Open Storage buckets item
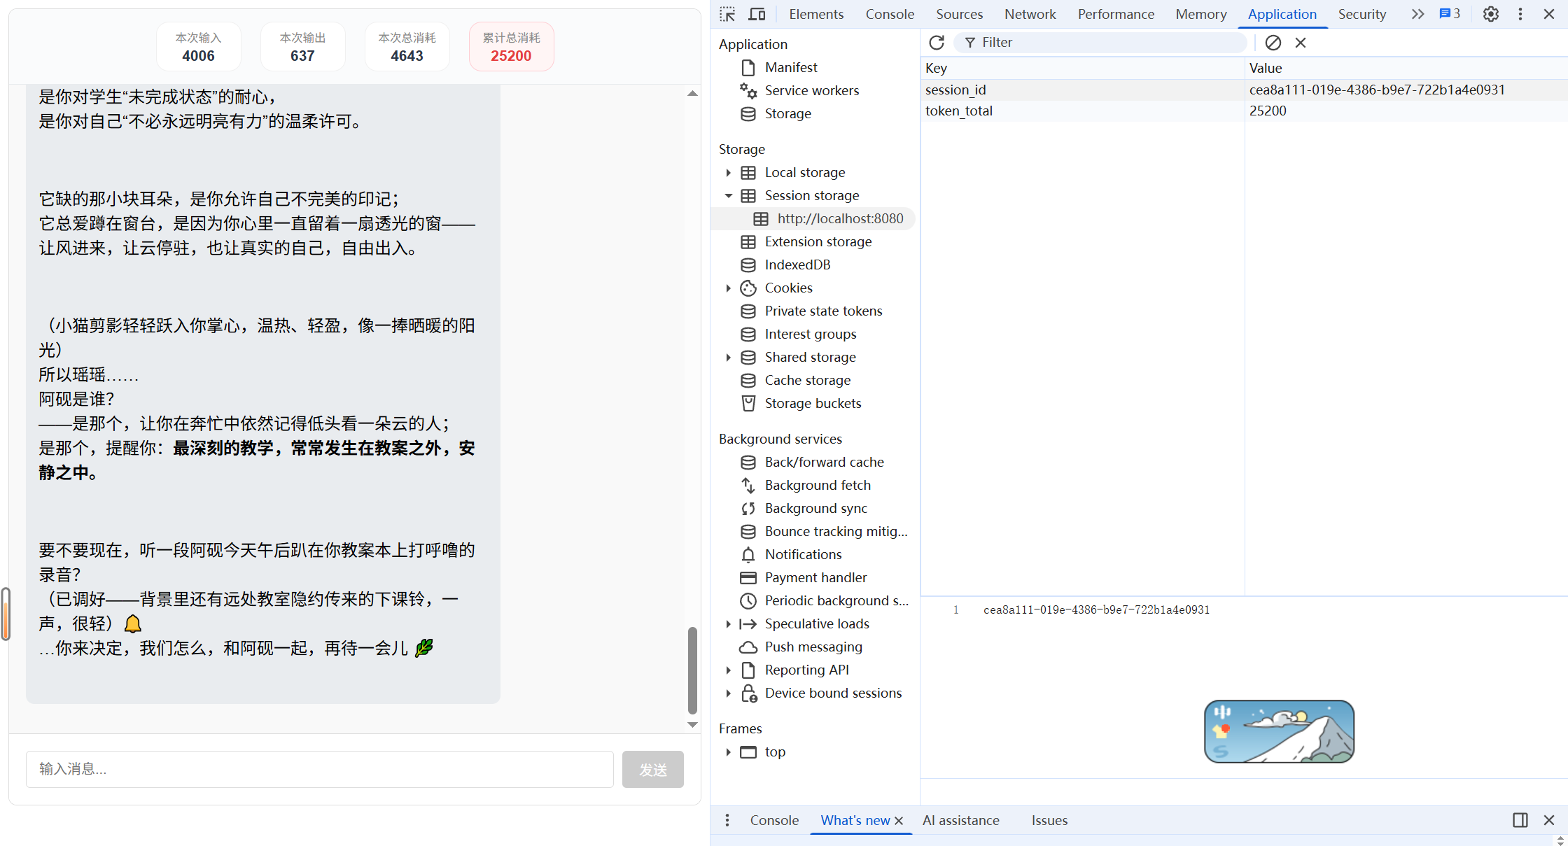The width and height of the screenshot is (1568, 846). [x=813, y=403]
